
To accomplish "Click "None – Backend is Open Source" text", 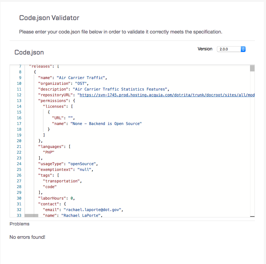I will pyautogui.click(x=106, y=124).
